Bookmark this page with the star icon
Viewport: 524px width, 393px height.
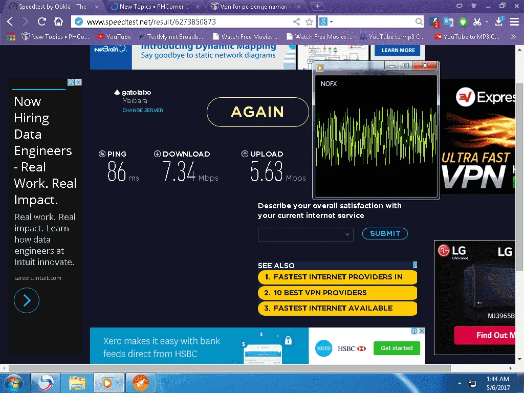tap(310, 21)
